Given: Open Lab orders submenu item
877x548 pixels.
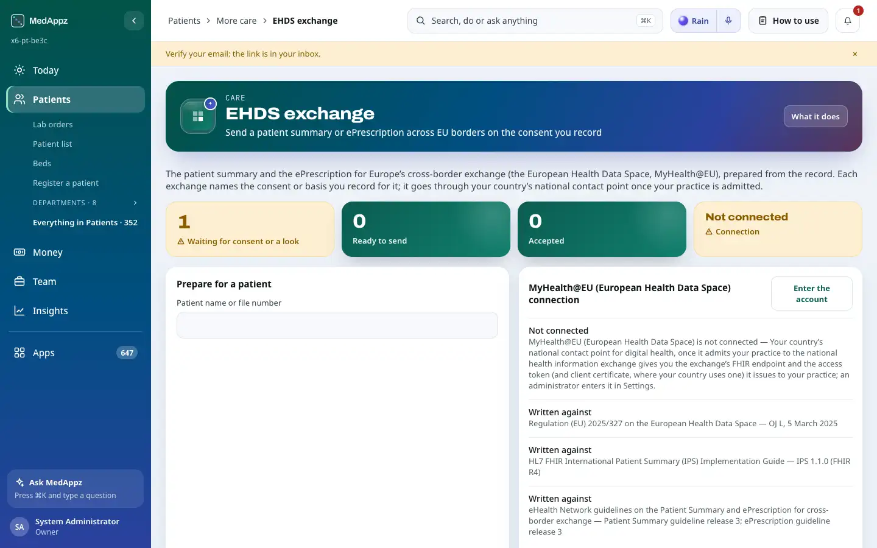Looking at the screenshot, I should (52, 124).
